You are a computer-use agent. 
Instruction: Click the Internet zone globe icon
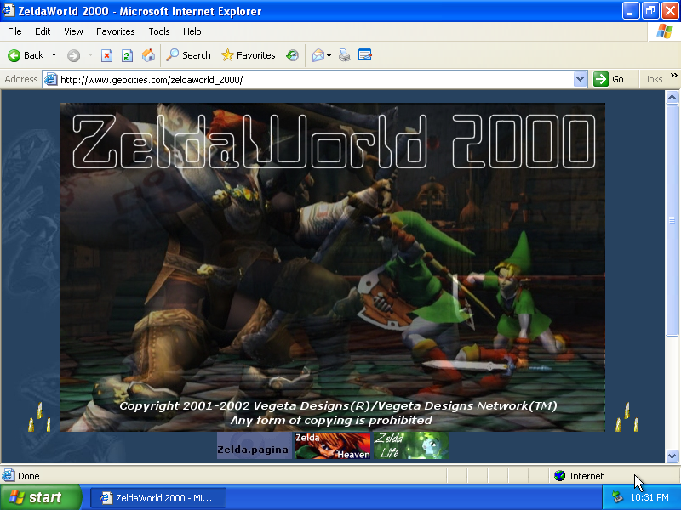point(559,476)
